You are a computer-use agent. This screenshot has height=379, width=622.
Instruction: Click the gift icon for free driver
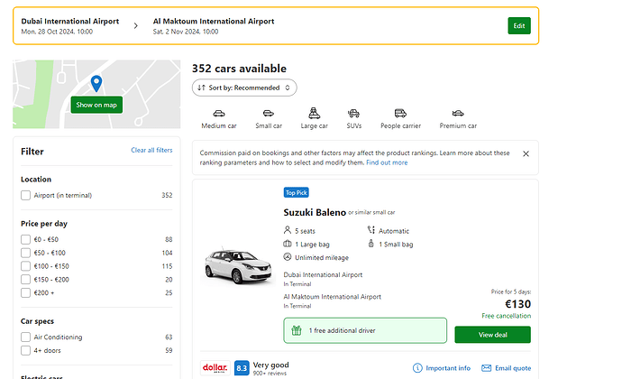pos(297,330)
